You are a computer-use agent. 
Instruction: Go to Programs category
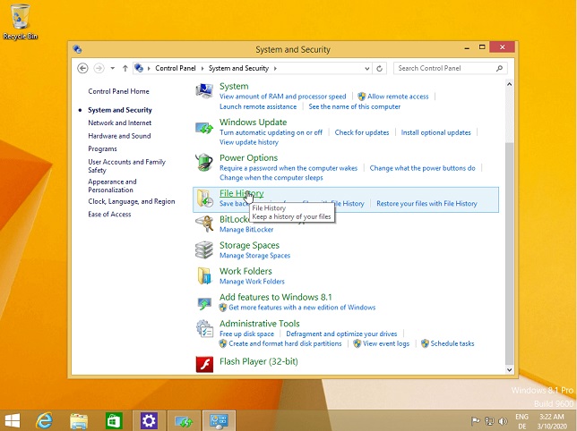click(102, 148)
